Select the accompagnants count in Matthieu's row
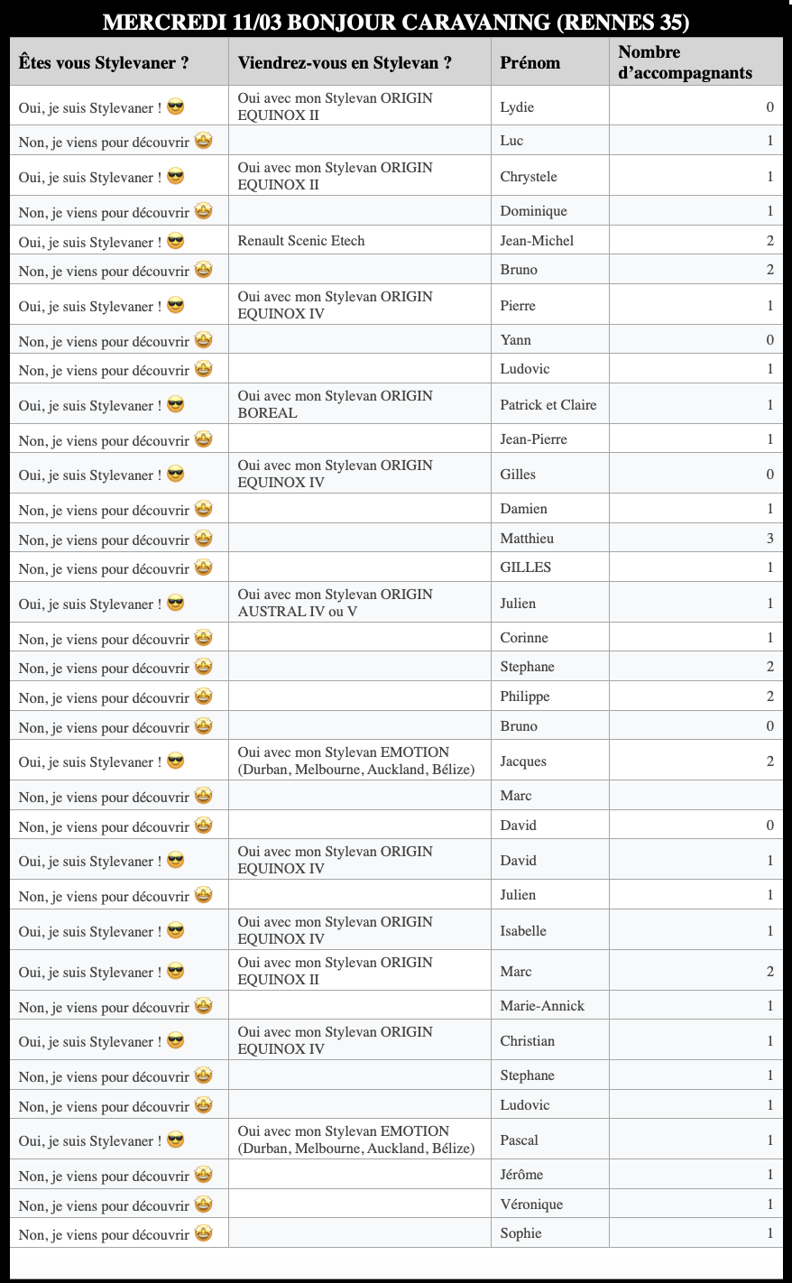 pyautogui.click(x=769, y=538)
